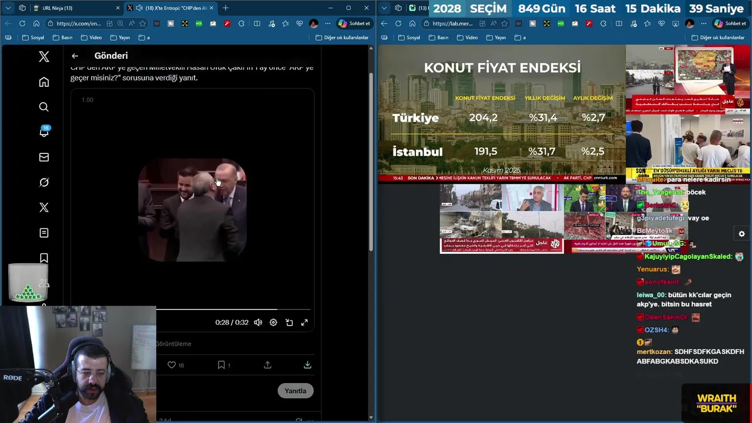Close the X'te Entropi tab
The width and height of the screenshot is (752, 423).
pyautogui.click(x=211, y=8)
